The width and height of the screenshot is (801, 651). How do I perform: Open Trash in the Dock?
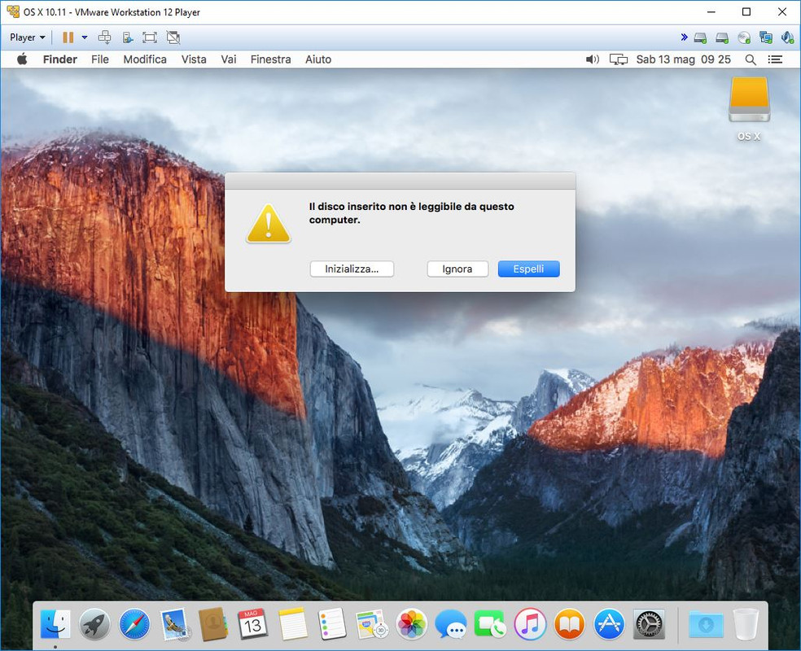click(746, 623)
